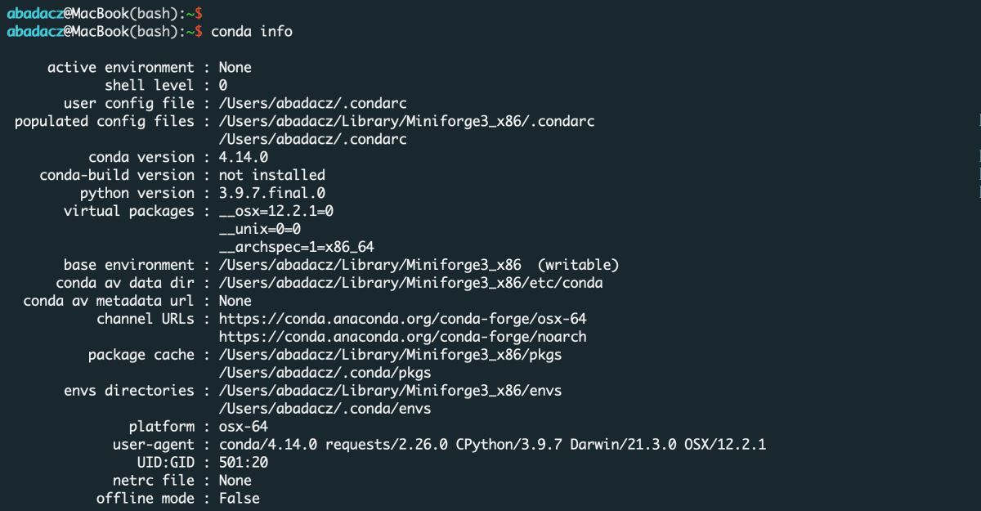Click the conda-forge/noarch channel URL
Screen dimensions: 981x511
point(402,337)
